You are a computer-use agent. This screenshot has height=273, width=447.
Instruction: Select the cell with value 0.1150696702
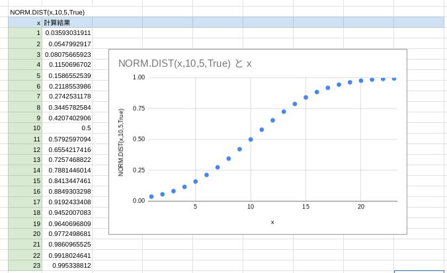coord(67,65)
